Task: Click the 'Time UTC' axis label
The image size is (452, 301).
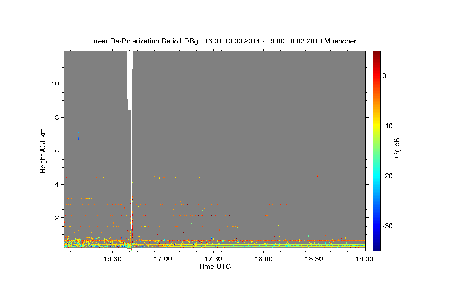Action: 214,266
